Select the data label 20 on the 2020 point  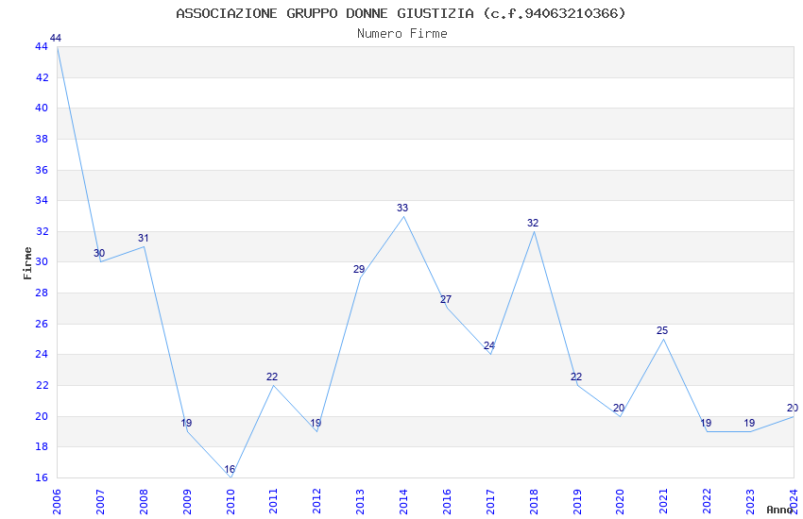(x=619, y=408)
